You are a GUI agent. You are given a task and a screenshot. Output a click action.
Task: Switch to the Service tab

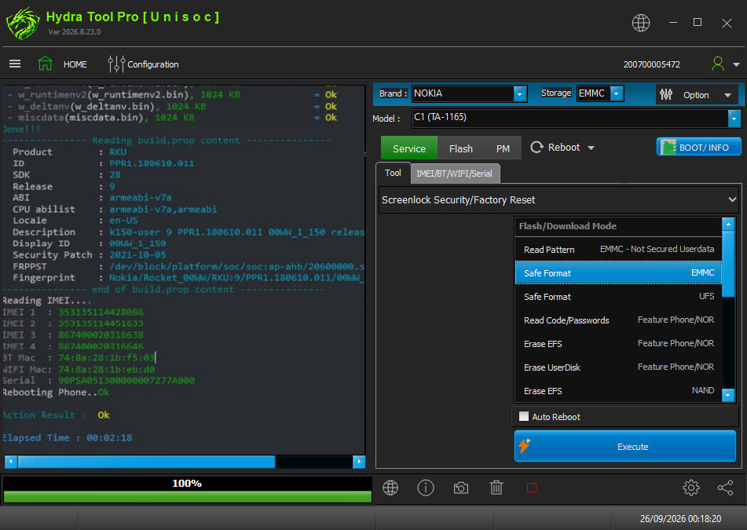click(x=408, y=148)
